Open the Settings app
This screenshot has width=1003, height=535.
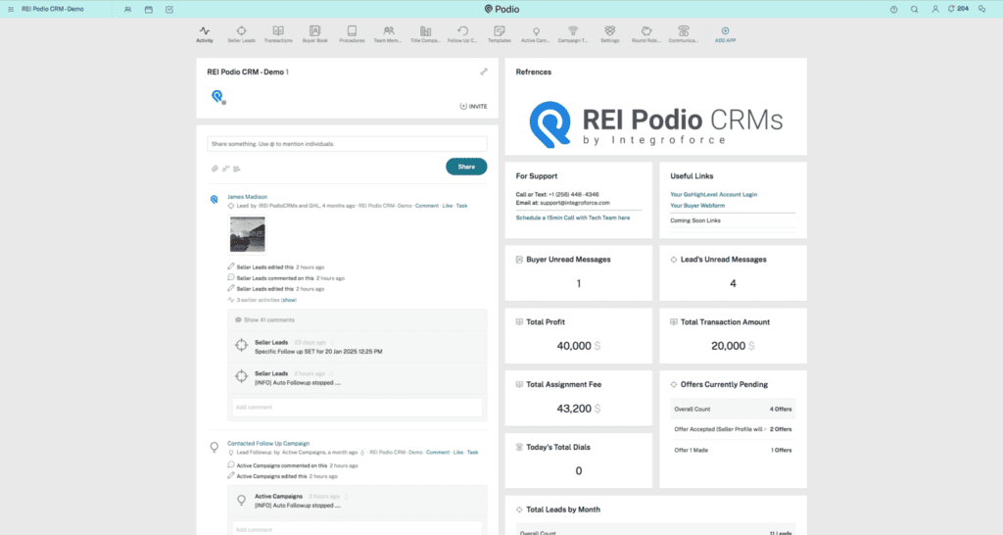[609, 34]
